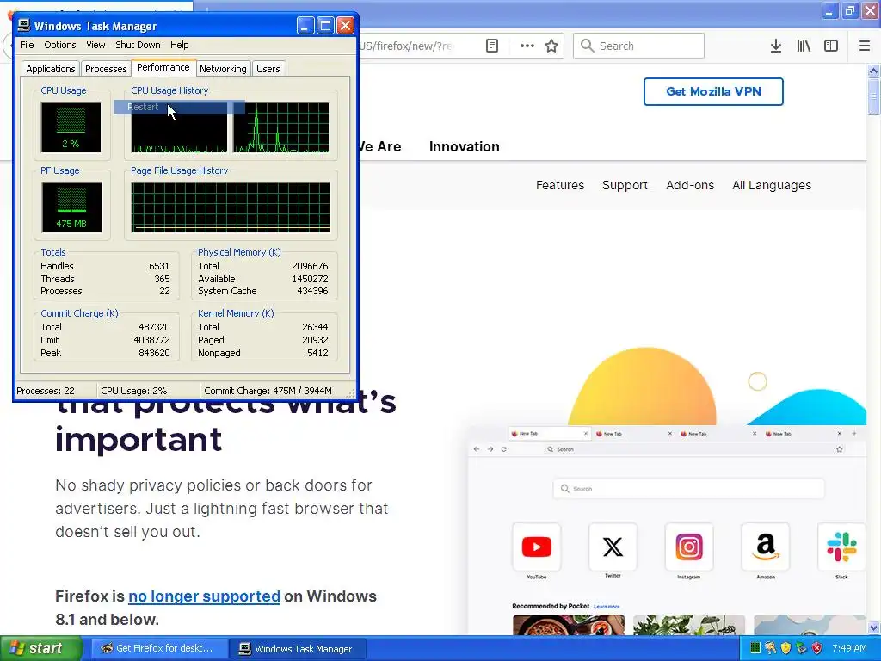Image resolution: width=881 pixels, height=661 pixels.
Task: Click the red shield alert tray icon
Action: [817, 648]
